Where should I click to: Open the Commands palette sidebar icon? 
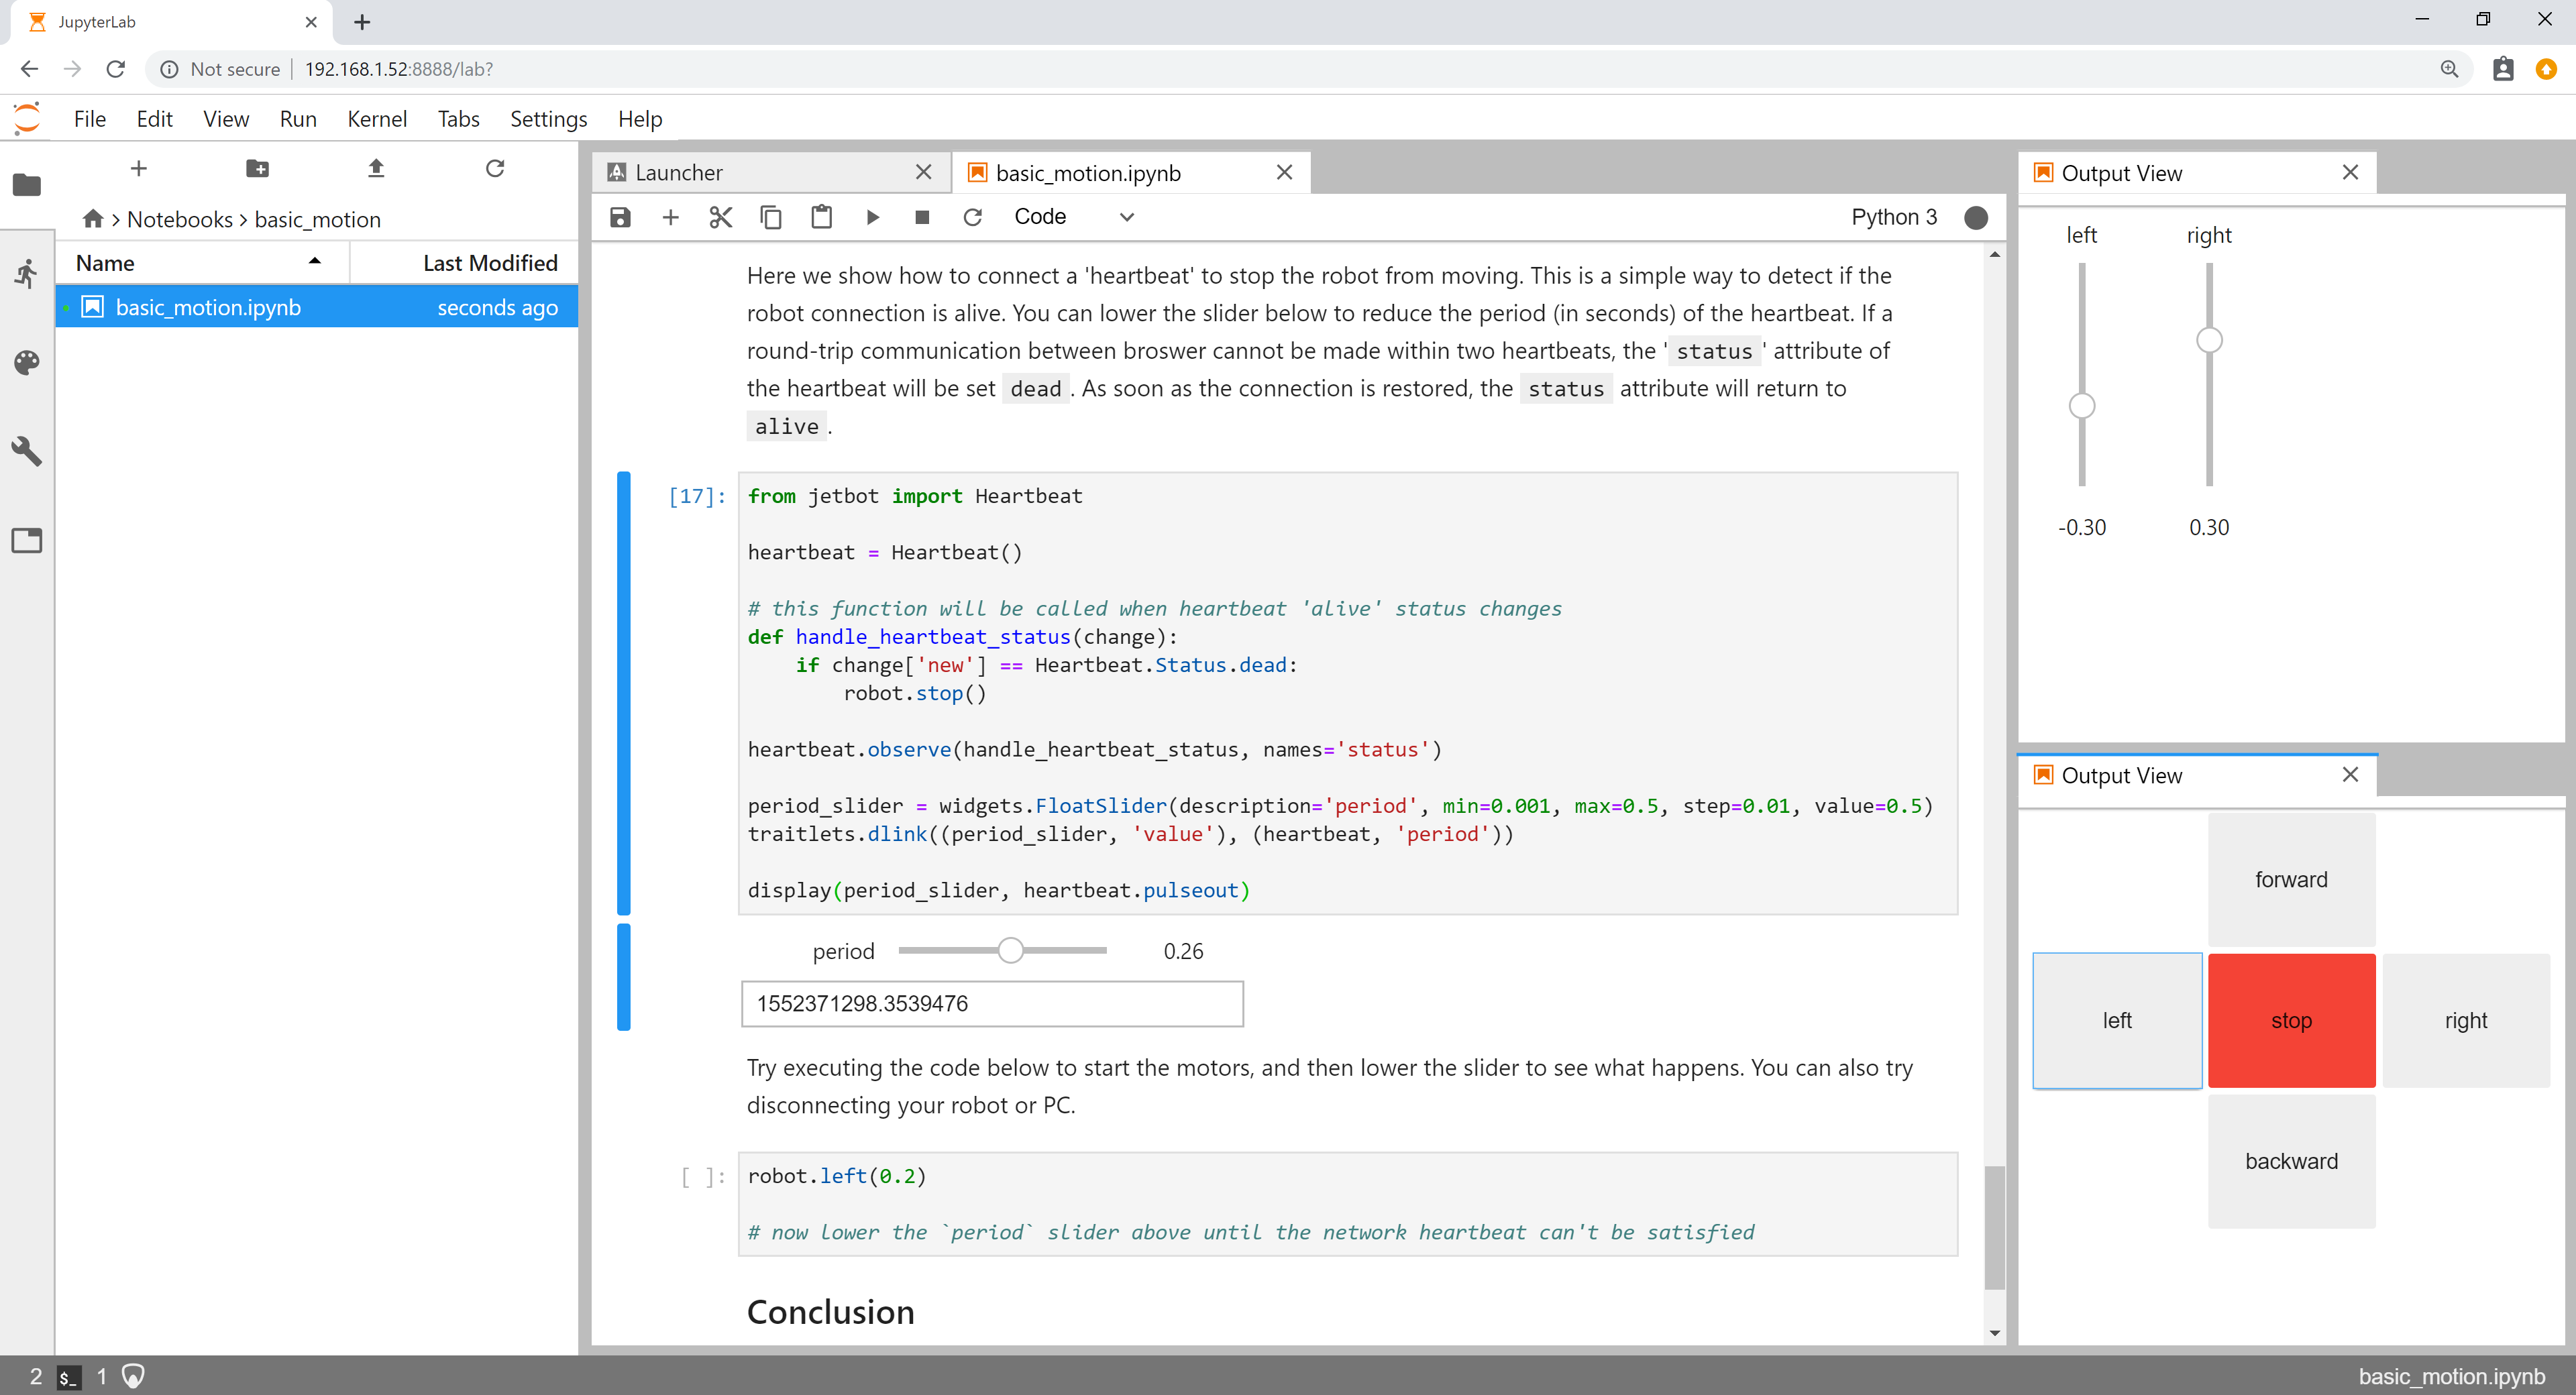pyautogui.click(x=27, y=362)
